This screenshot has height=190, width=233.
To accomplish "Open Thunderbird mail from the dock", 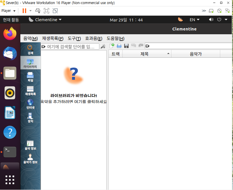I will pyautogui.click(x=10, y=53).
